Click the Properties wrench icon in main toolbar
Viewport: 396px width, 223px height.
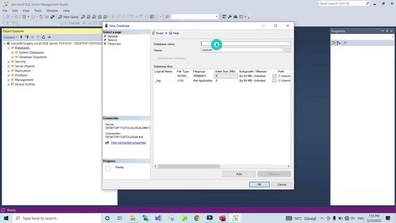click(230, 17)
